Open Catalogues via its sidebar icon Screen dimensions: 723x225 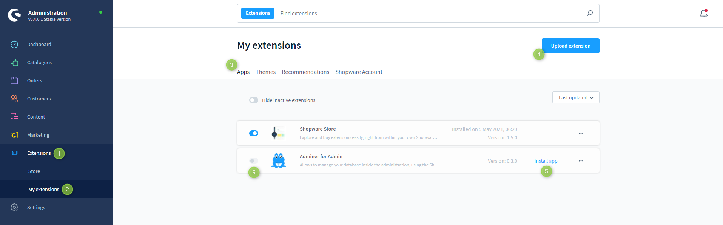click(x=14, y=62)
